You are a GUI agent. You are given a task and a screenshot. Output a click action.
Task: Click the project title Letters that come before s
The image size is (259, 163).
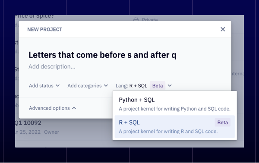tap(102, 55)
